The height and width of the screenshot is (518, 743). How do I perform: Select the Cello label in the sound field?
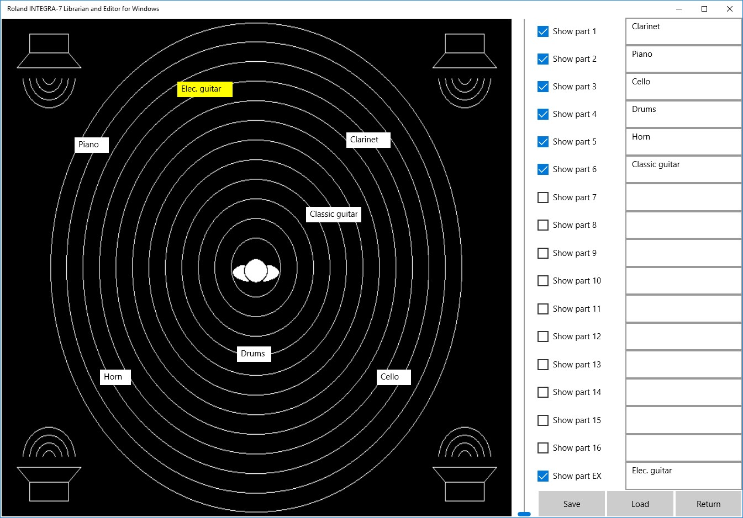tap(394, 377)
